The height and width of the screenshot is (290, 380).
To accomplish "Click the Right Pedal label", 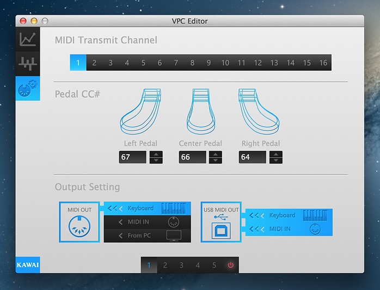I will (261, 143).
